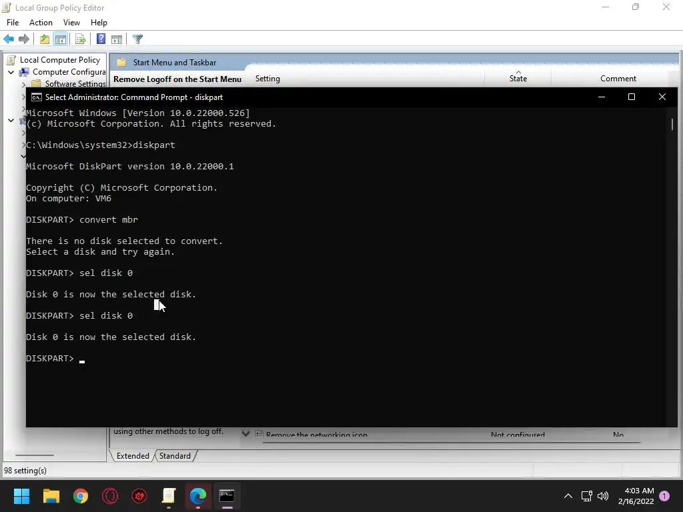The width and height of the screenshot is (683, 512).
Task: Switch to Group Policy Editor taskbar icon
Action: pyautogui.click(x=169, y=496)
